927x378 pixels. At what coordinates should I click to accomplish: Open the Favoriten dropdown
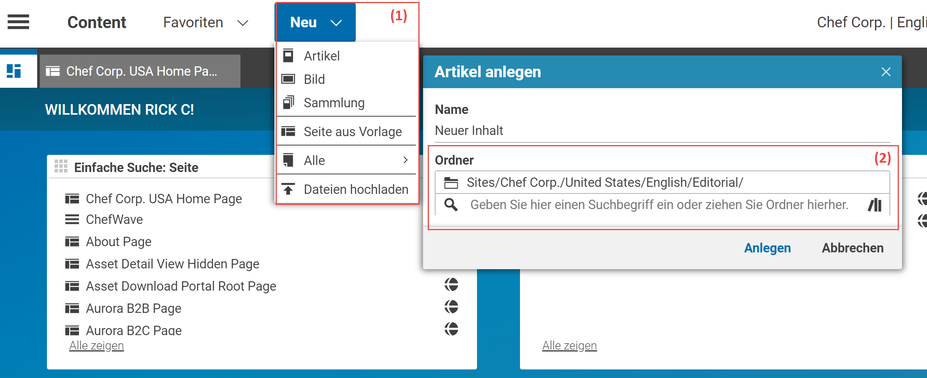243,22
